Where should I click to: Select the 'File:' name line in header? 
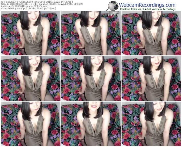pos(37,2)
